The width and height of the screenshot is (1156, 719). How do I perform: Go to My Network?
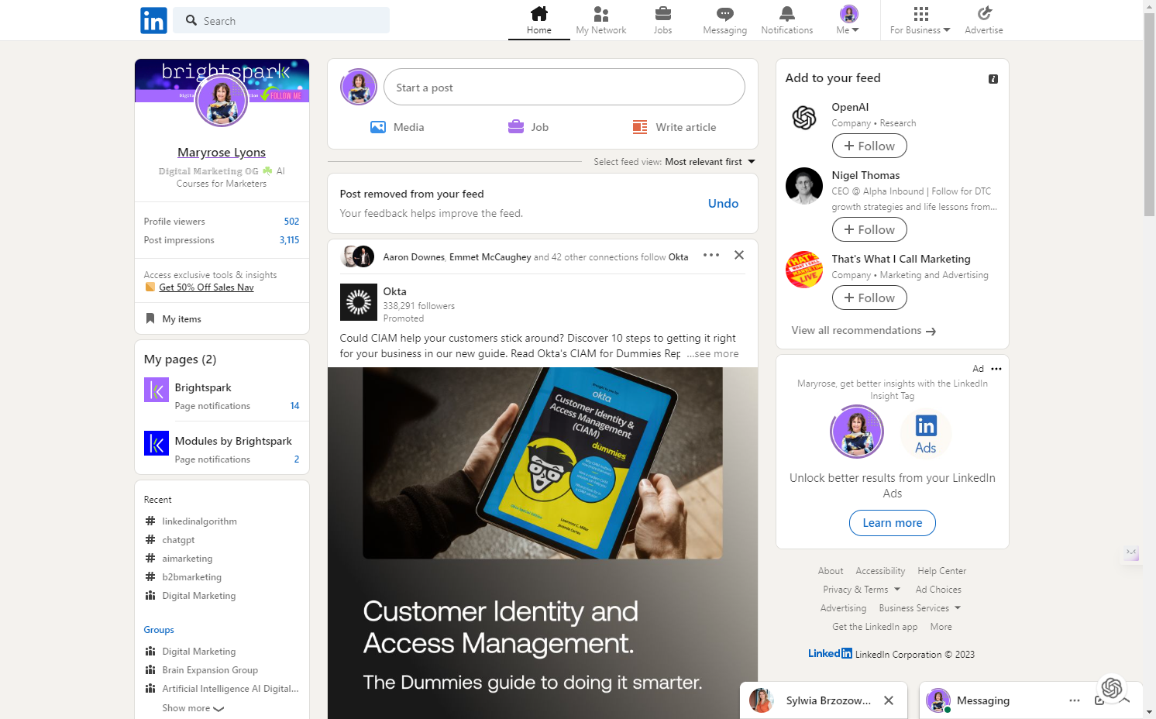(x=601, y=20)
